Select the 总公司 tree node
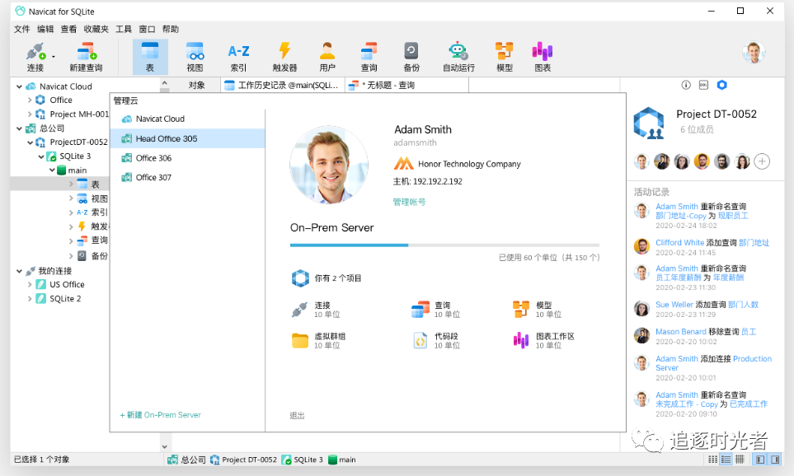Screen dimensions: 794x476 [52, 128]
